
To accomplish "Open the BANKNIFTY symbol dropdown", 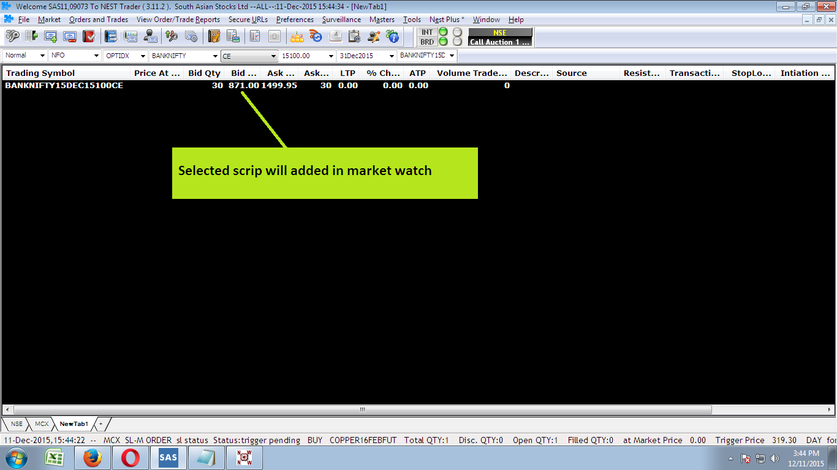I will (x=214, y=56).
